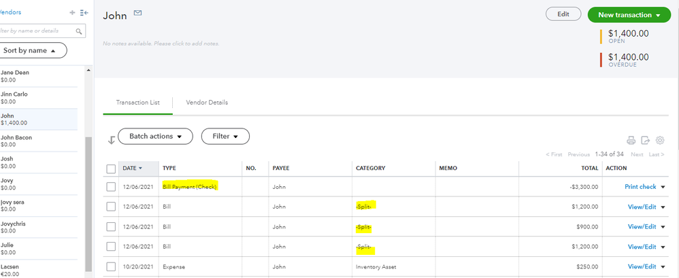Click the TOTAL column header
Screen dimensions: 679x278
pos(590,168)
